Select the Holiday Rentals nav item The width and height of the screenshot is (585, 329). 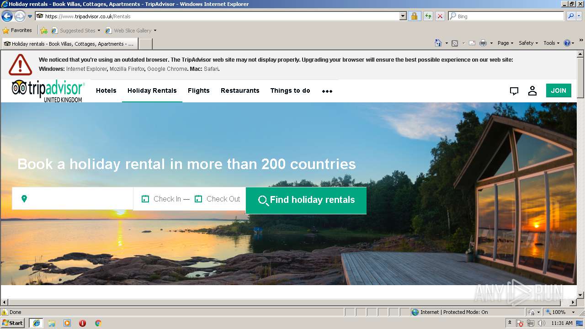pos(152,90)
